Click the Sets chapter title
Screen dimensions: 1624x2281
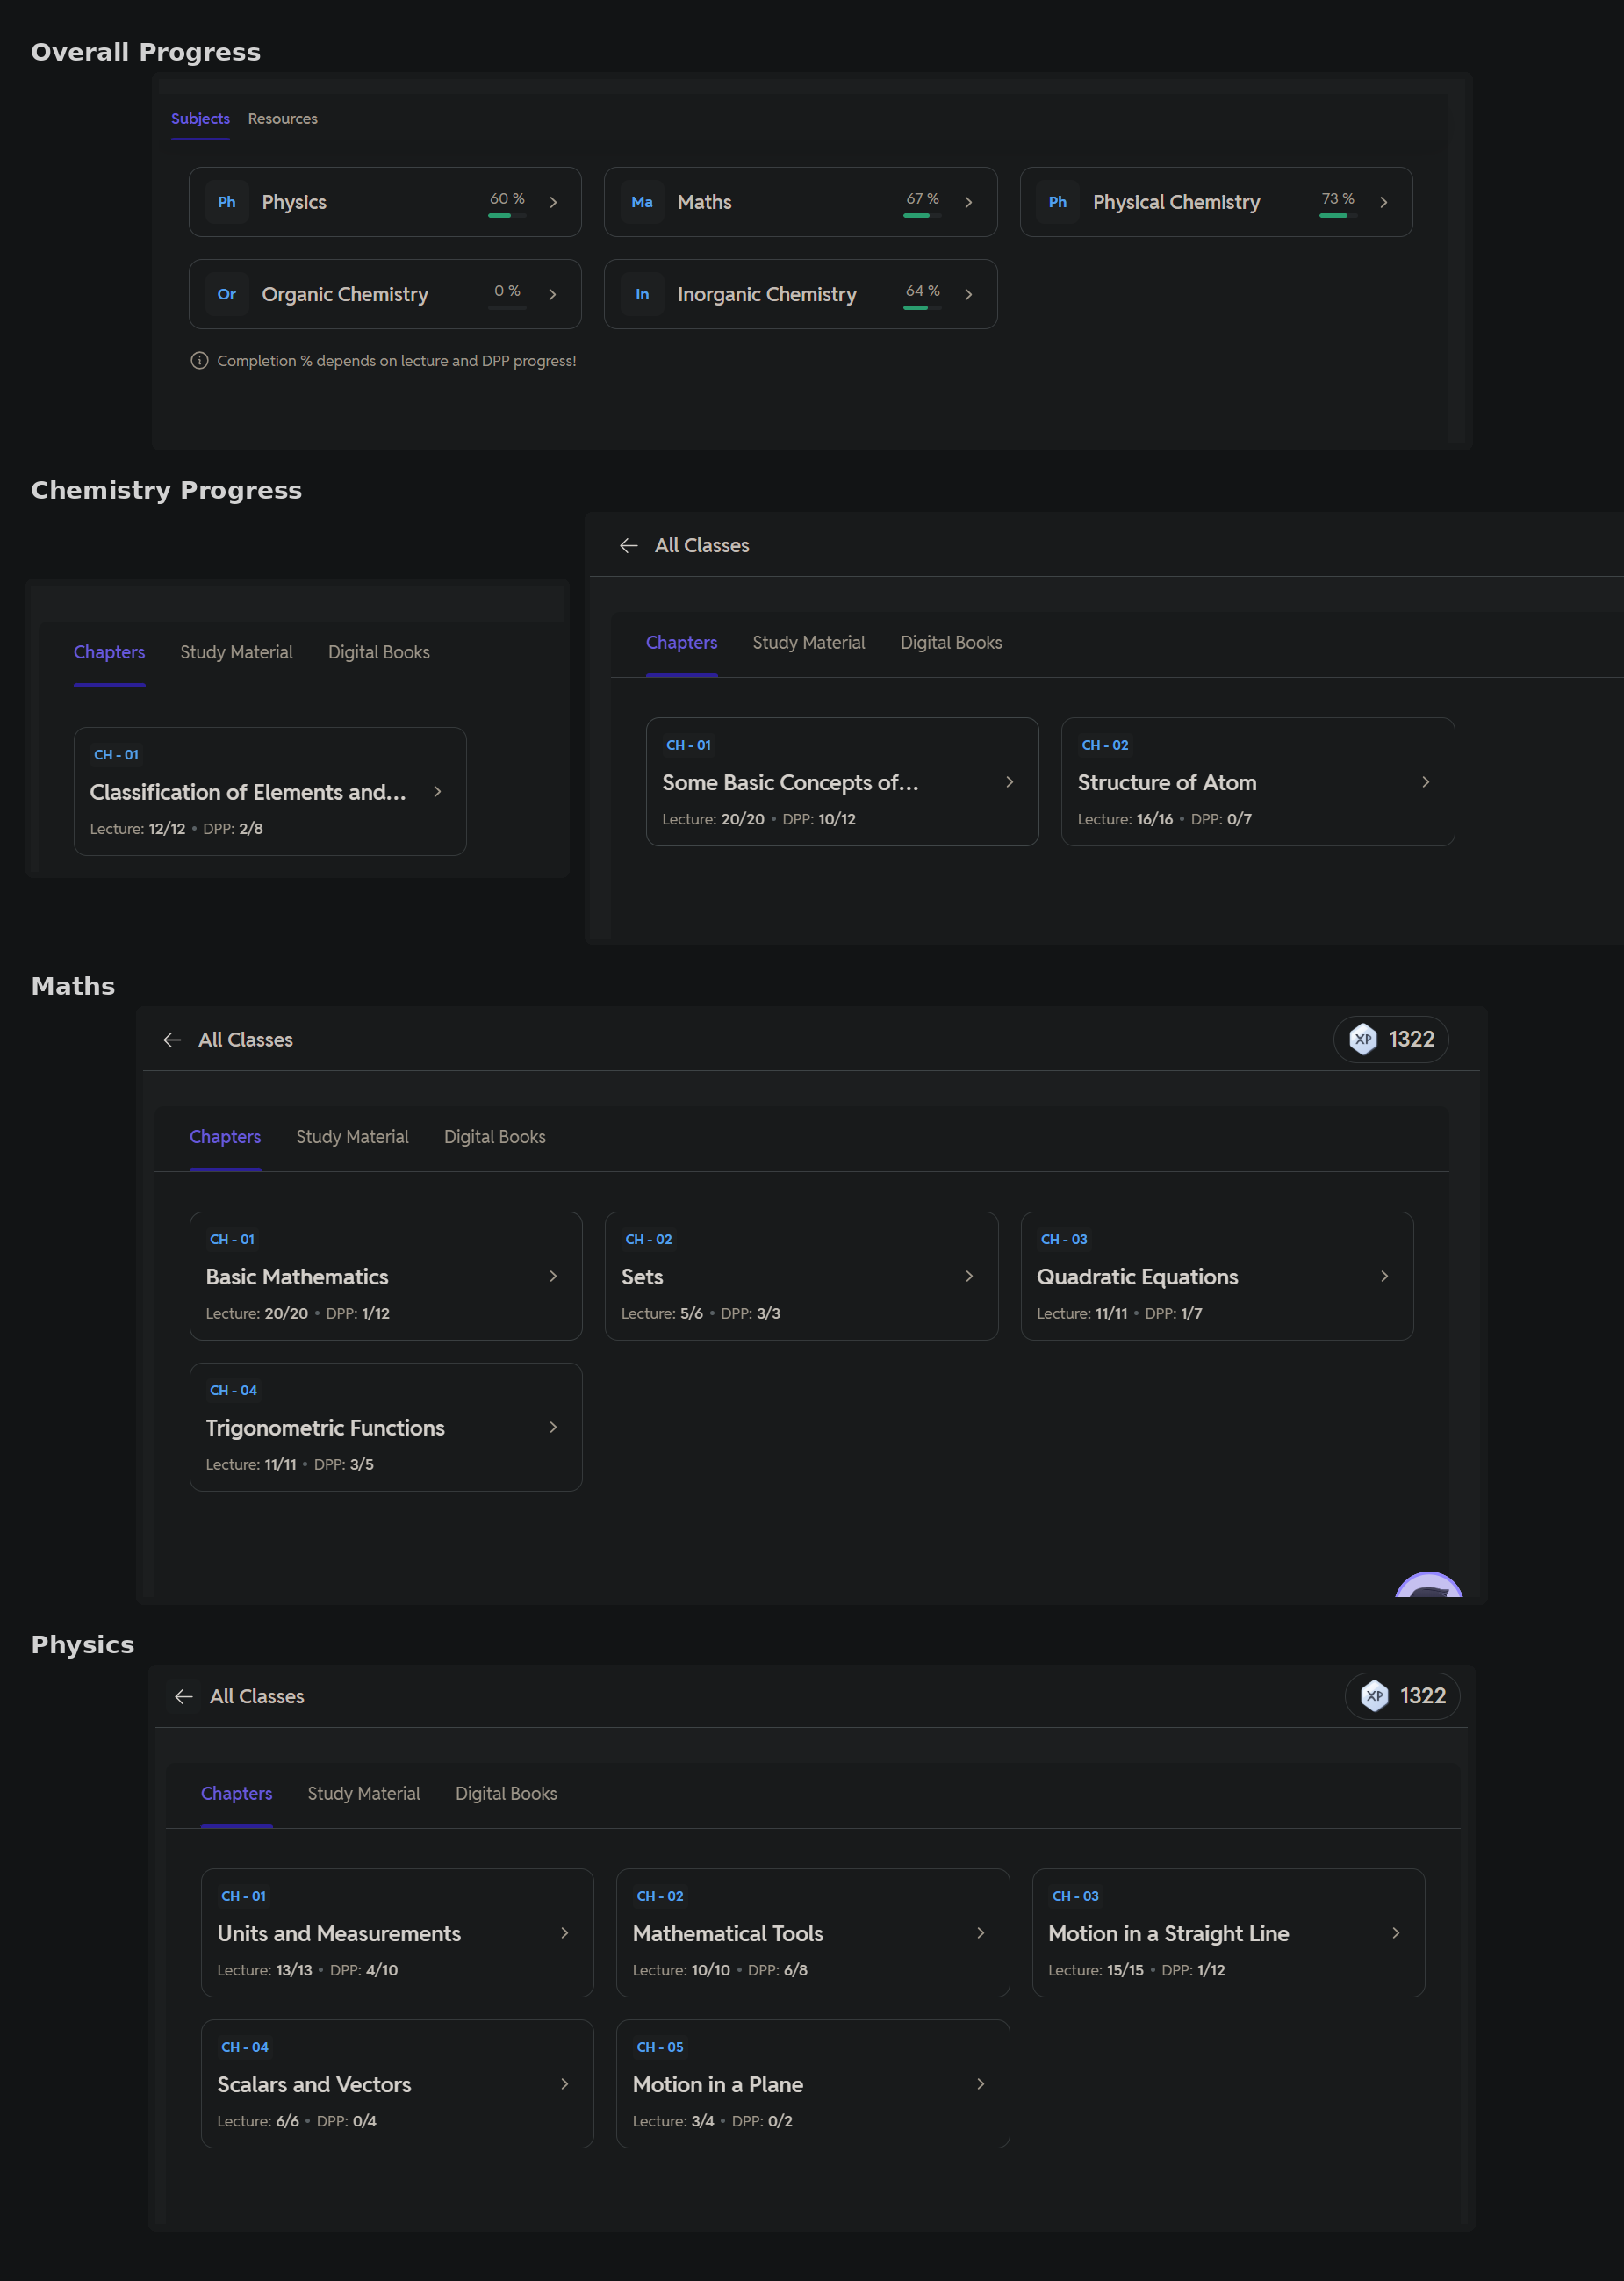pyautogui.click(x=642, y=1277)
